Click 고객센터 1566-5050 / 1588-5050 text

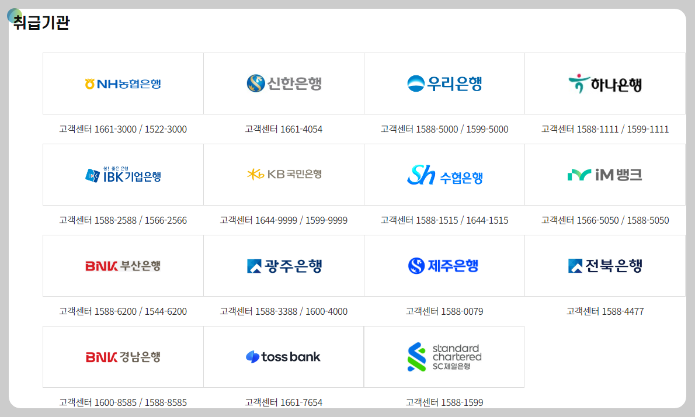pyautogui.click(x=605, y=220)
